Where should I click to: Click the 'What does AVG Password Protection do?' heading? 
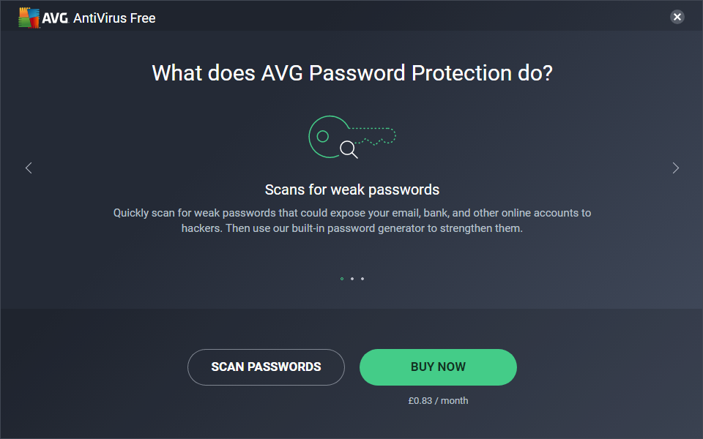351,73
